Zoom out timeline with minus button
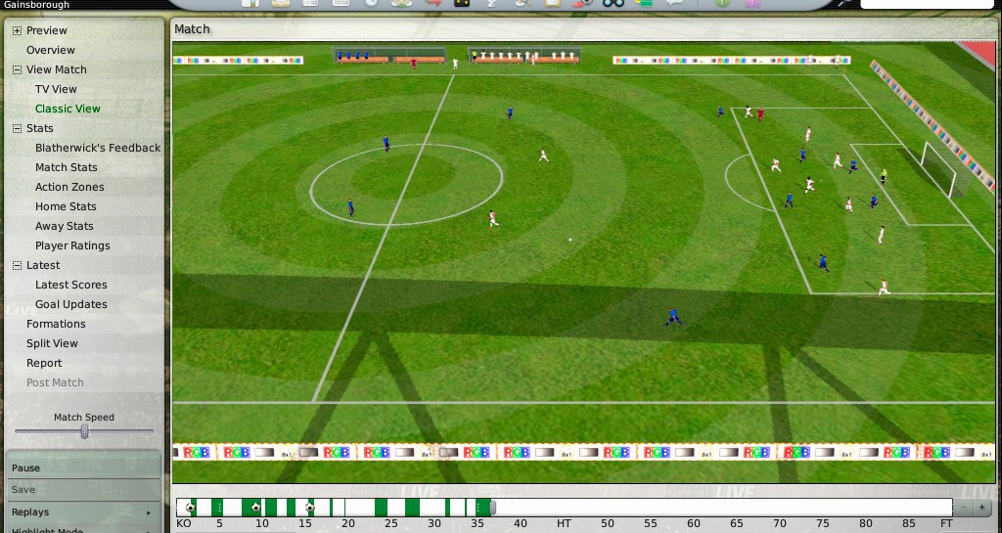 pos(964,509)
